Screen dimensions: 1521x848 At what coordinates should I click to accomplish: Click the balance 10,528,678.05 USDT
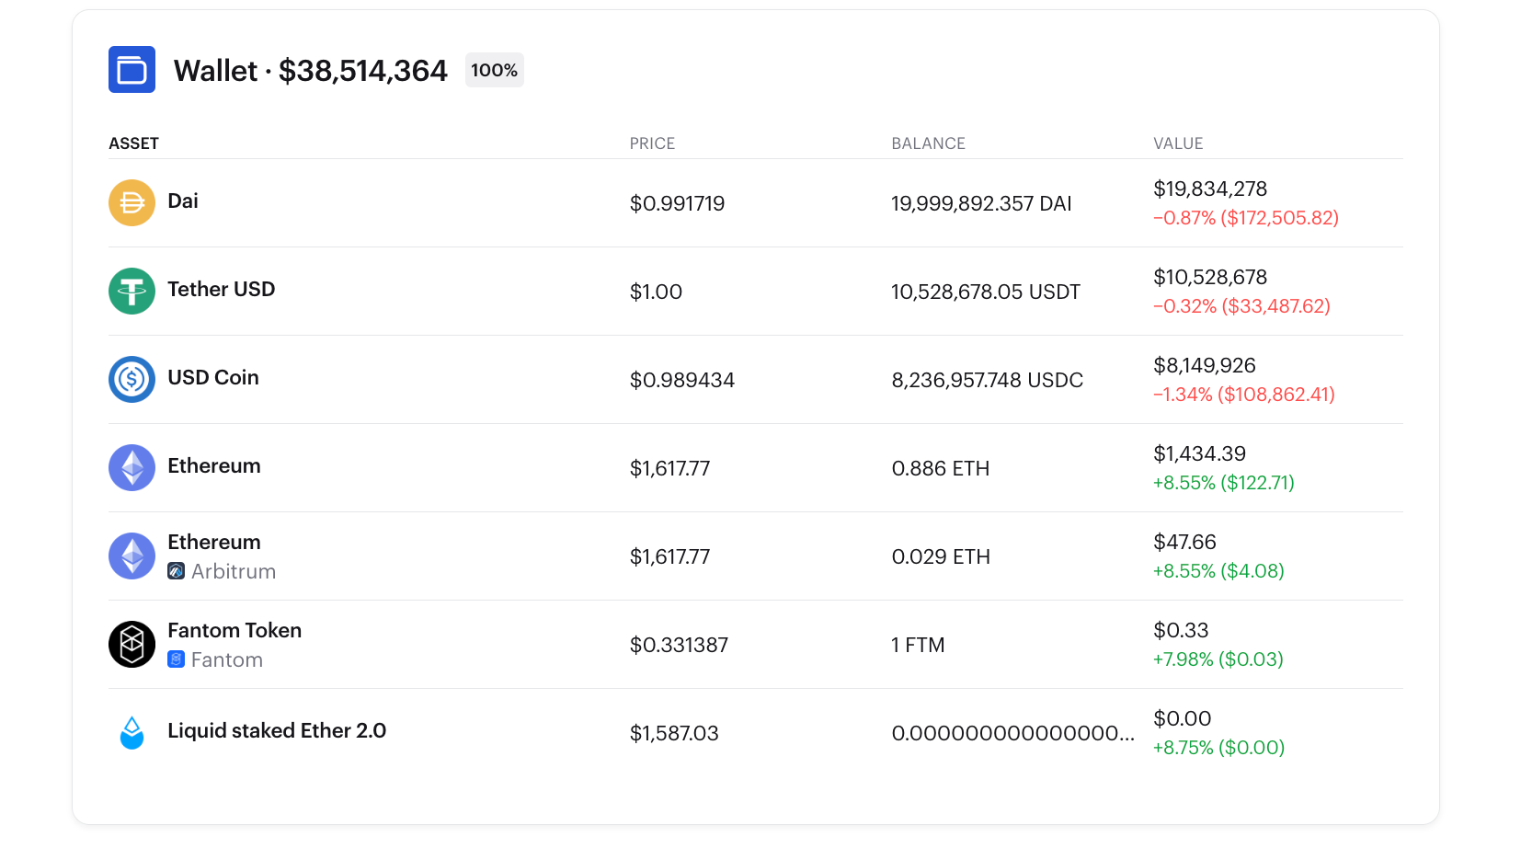pyautogui.click(x=986, y=292)
